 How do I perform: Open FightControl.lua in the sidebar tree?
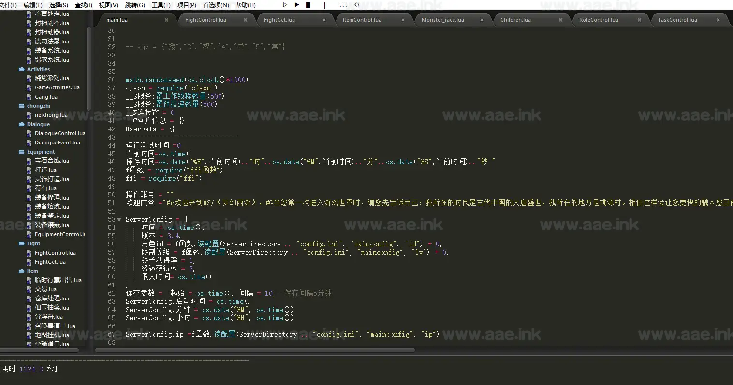[x=55, y=253]
